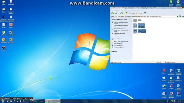Image resolution: width=184 pixels, height=103 pixels.
Task: Select the Bad Piggies desktop icon
Action: click(x=4, y=41)
